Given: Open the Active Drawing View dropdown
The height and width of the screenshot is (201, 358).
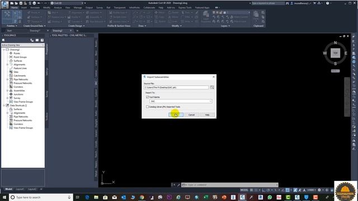Looking at the screenshot, I should point(23,45).
